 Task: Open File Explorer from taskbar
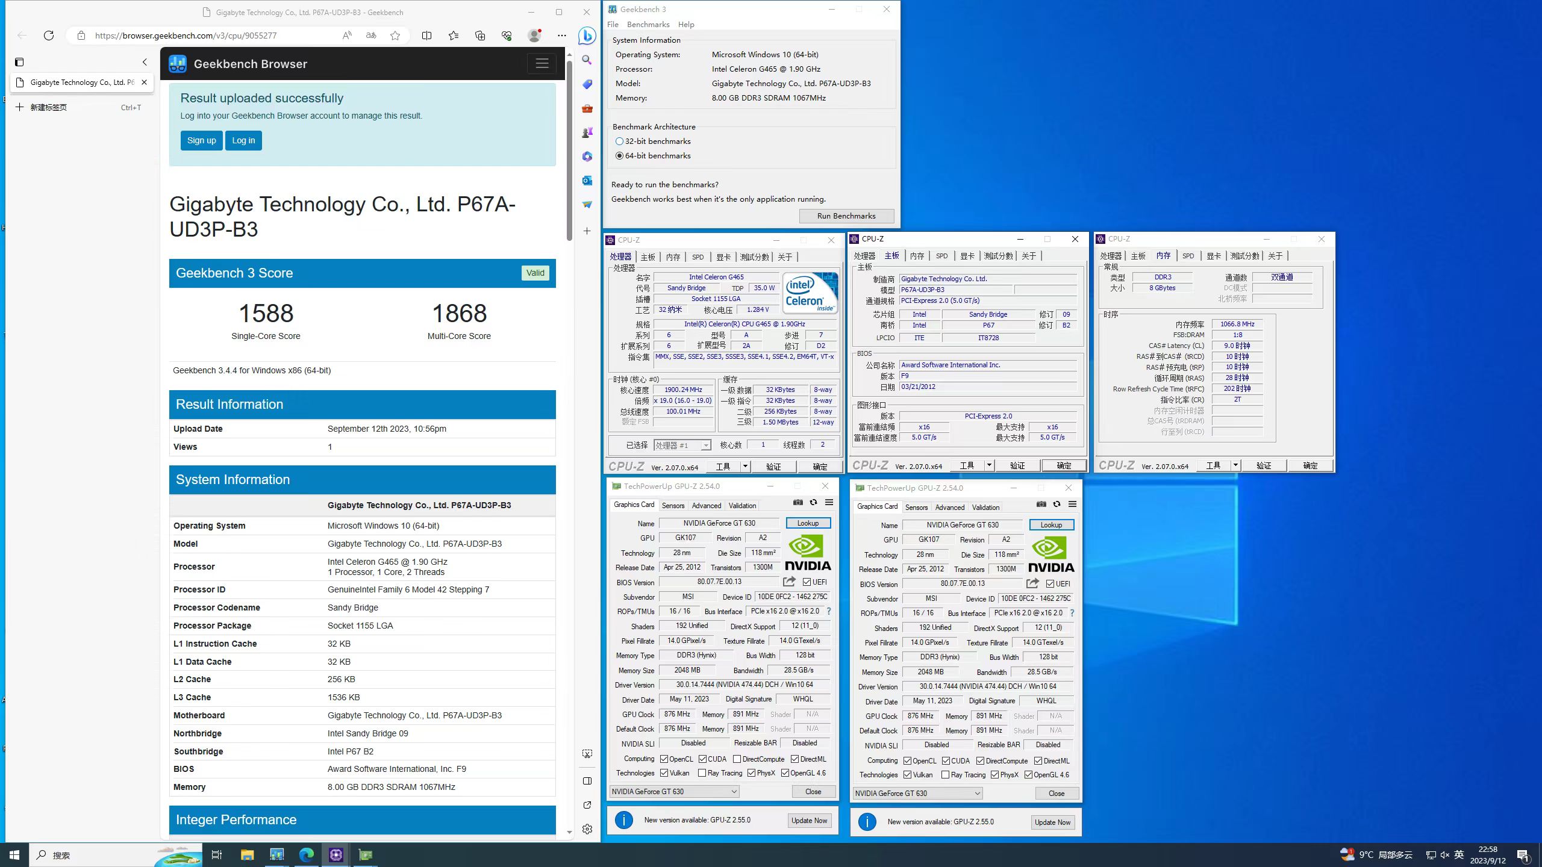click(247, 855)
